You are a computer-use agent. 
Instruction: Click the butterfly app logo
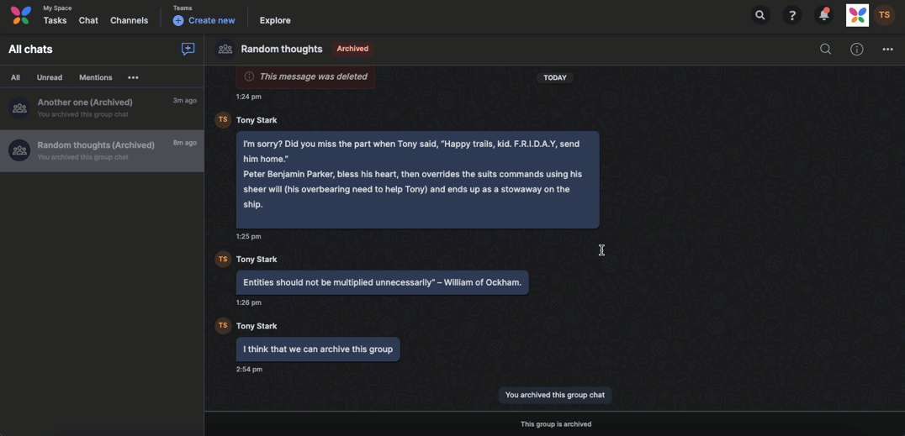point(21,16)
